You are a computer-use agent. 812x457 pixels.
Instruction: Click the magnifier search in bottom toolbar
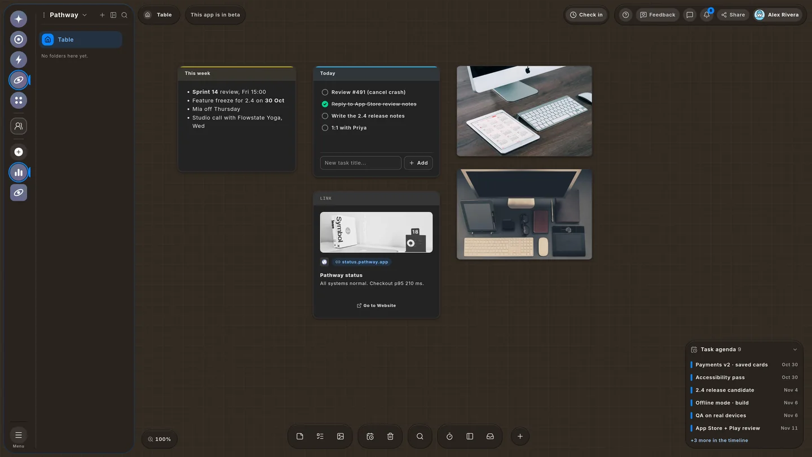coord(420,437)
